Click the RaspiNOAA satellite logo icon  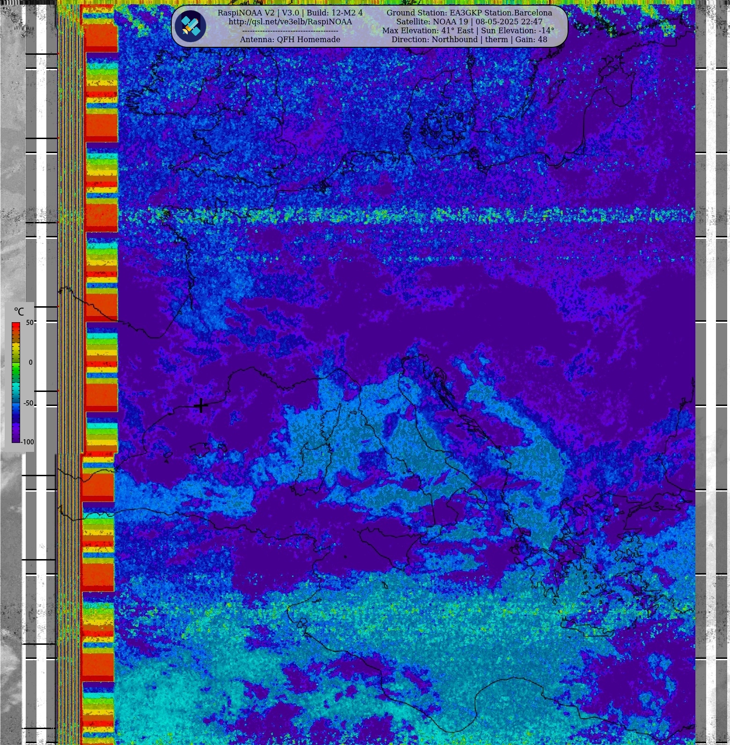(190, 26)
